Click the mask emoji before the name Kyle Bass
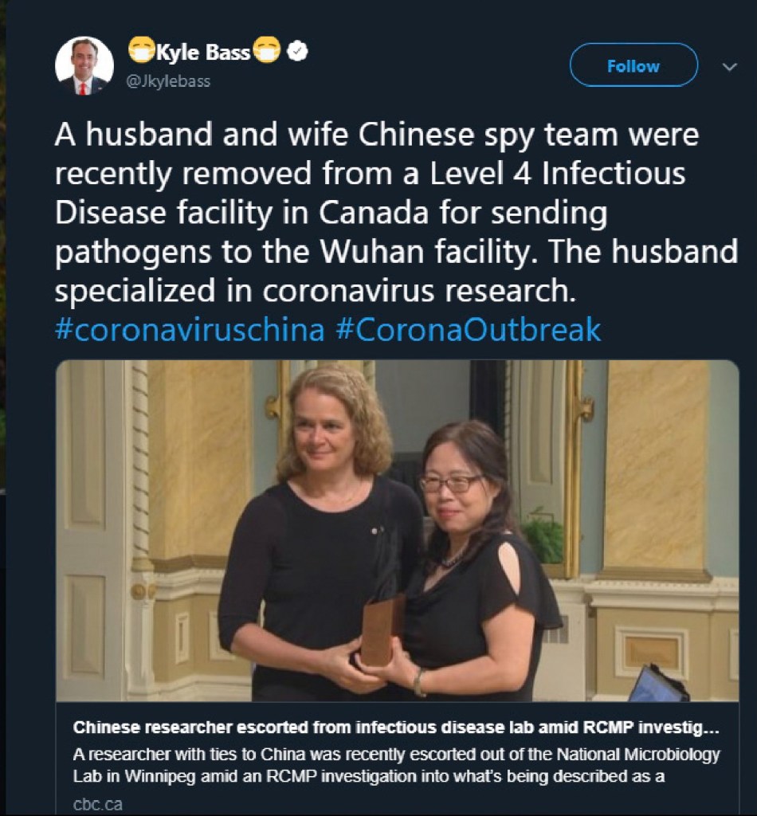This screenshot has height=816, width=757. click(141, 50)
